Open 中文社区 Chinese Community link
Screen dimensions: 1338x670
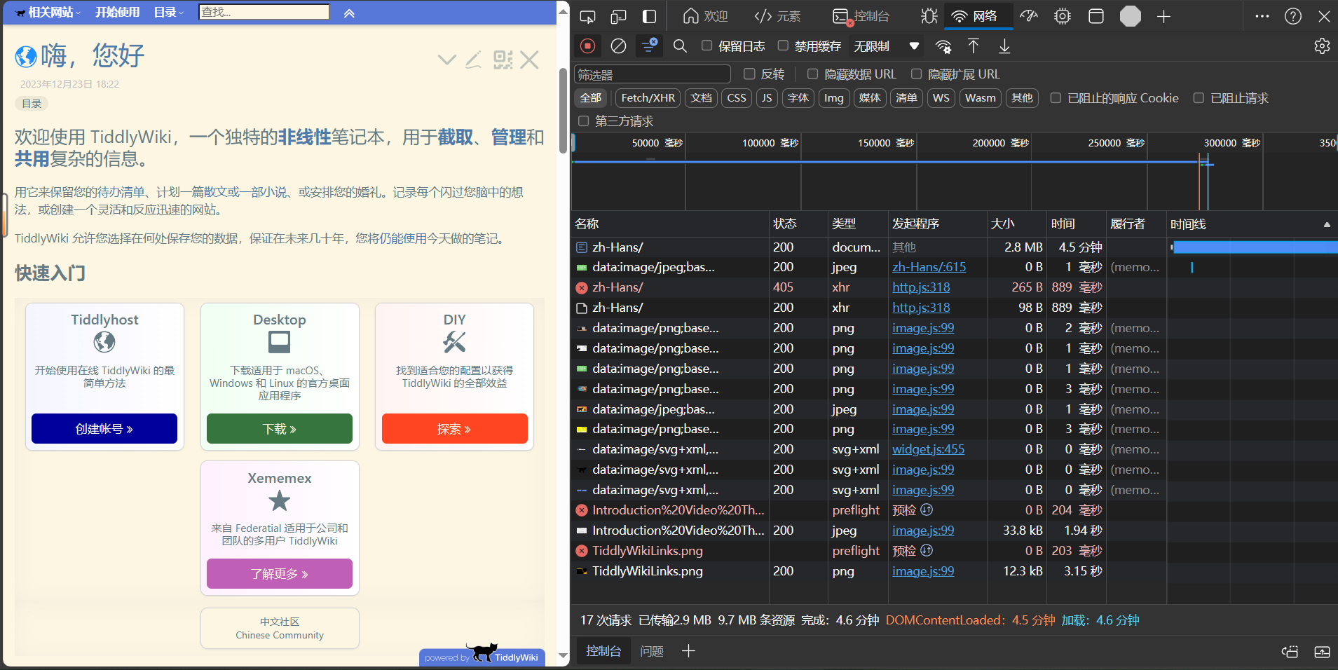click(280, 629)
